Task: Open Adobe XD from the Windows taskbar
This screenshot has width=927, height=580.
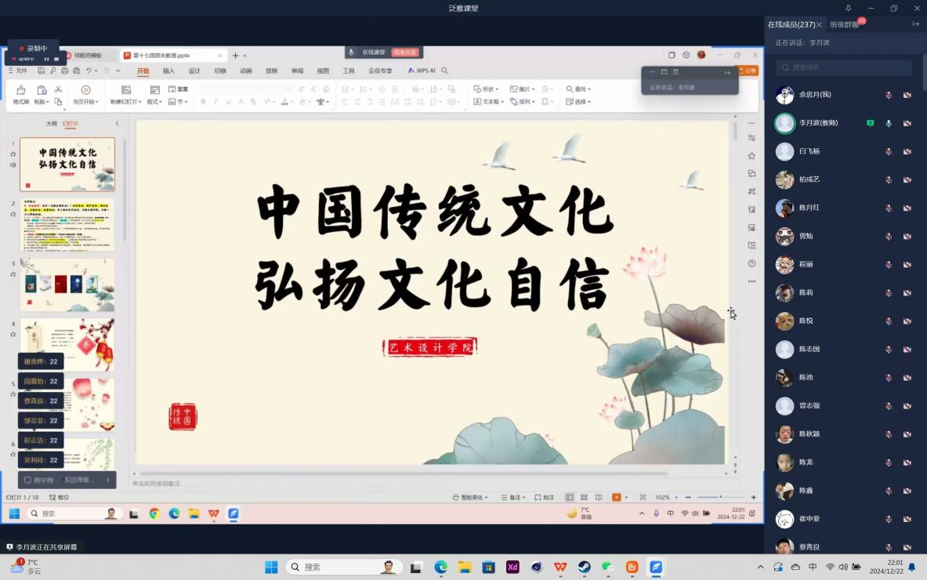Action: tap(512, 567)
